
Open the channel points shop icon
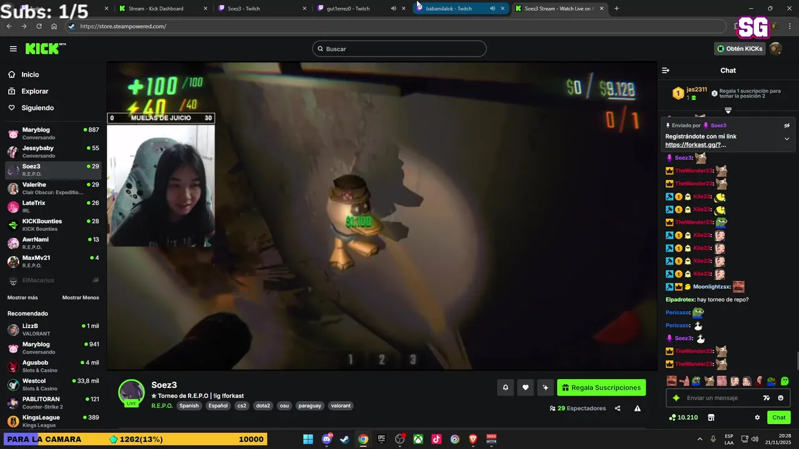pyautogui.click(x=710, y=417)
